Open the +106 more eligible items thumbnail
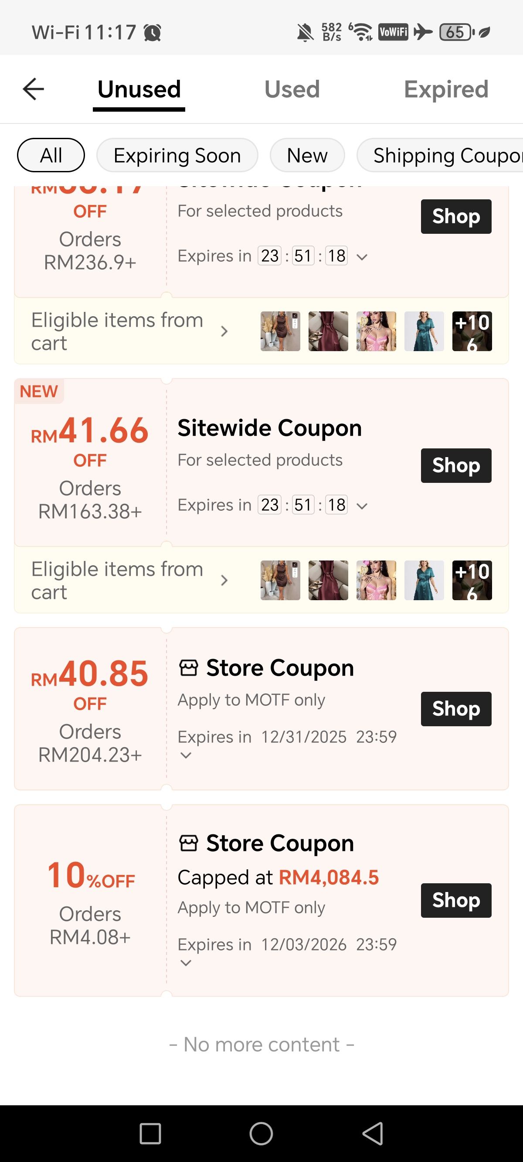 point(472,581)
